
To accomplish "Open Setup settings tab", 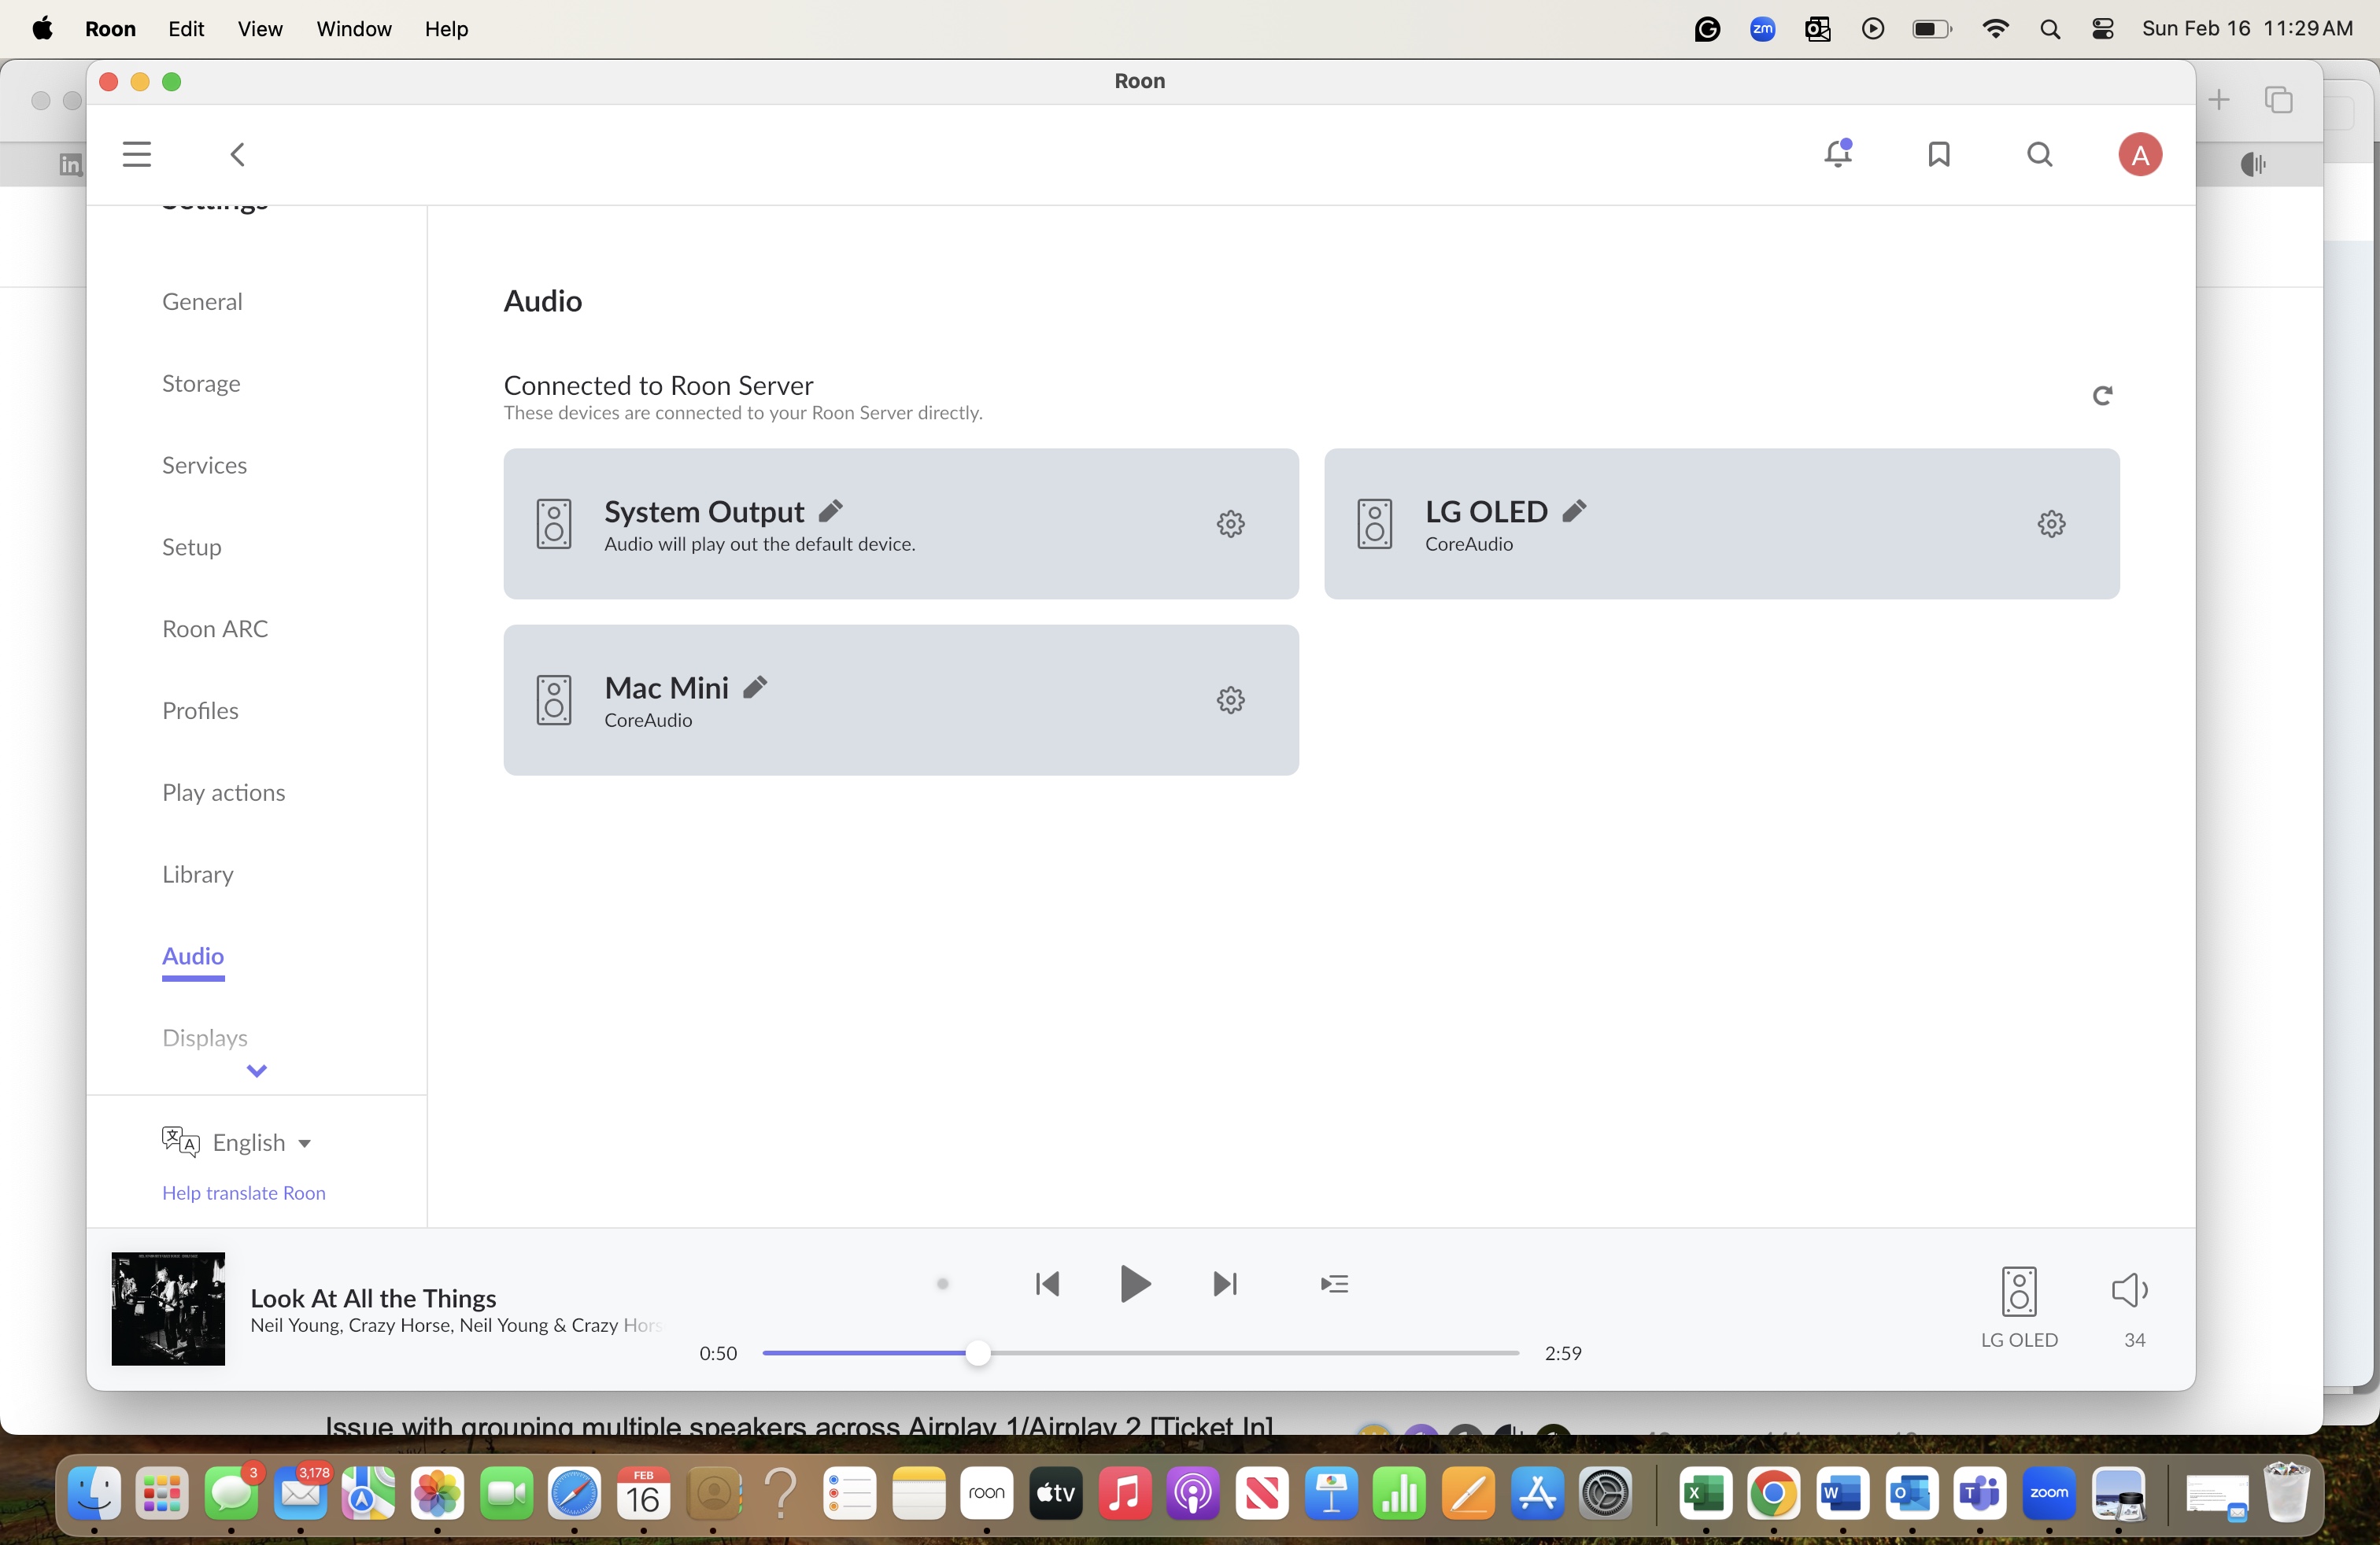I will 191,547.
